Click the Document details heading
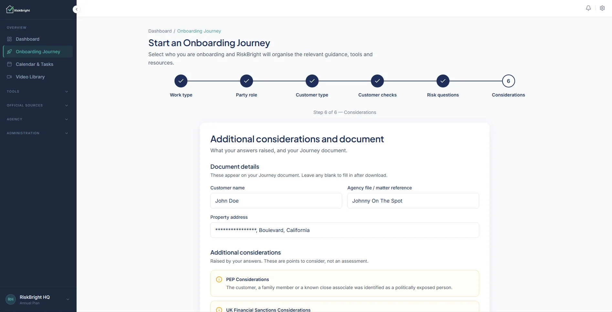Viewport: 612px width, 312px height. coord(235,167)
